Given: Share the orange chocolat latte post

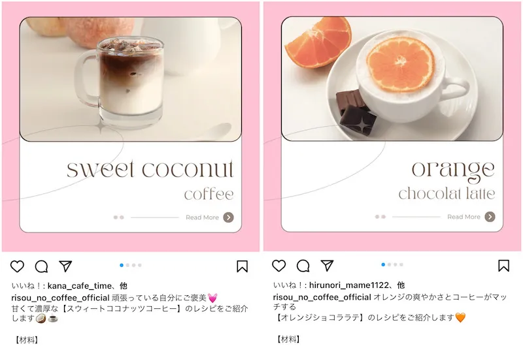Looking at the screenshot, I should point(328,265).
